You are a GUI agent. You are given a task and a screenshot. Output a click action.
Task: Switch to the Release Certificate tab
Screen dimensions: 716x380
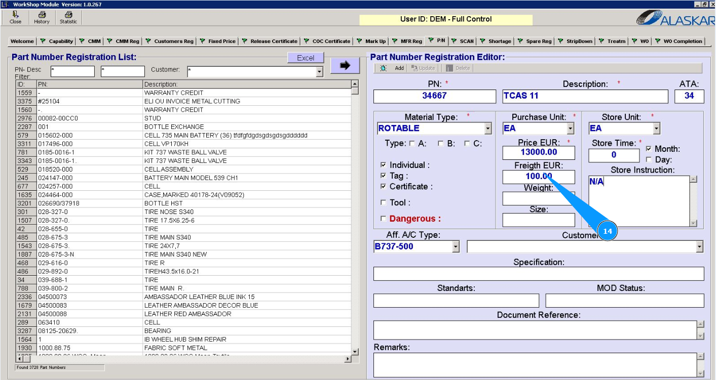[x=271, y=41]
